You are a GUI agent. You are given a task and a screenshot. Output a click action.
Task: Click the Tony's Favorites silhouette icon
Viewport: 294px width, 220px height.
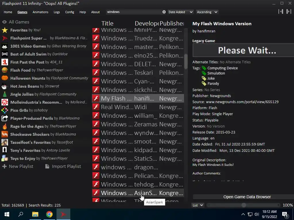[x=5, y=150]
